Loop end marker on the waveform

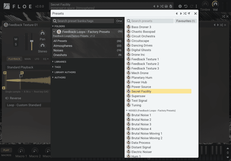[22, 73]
